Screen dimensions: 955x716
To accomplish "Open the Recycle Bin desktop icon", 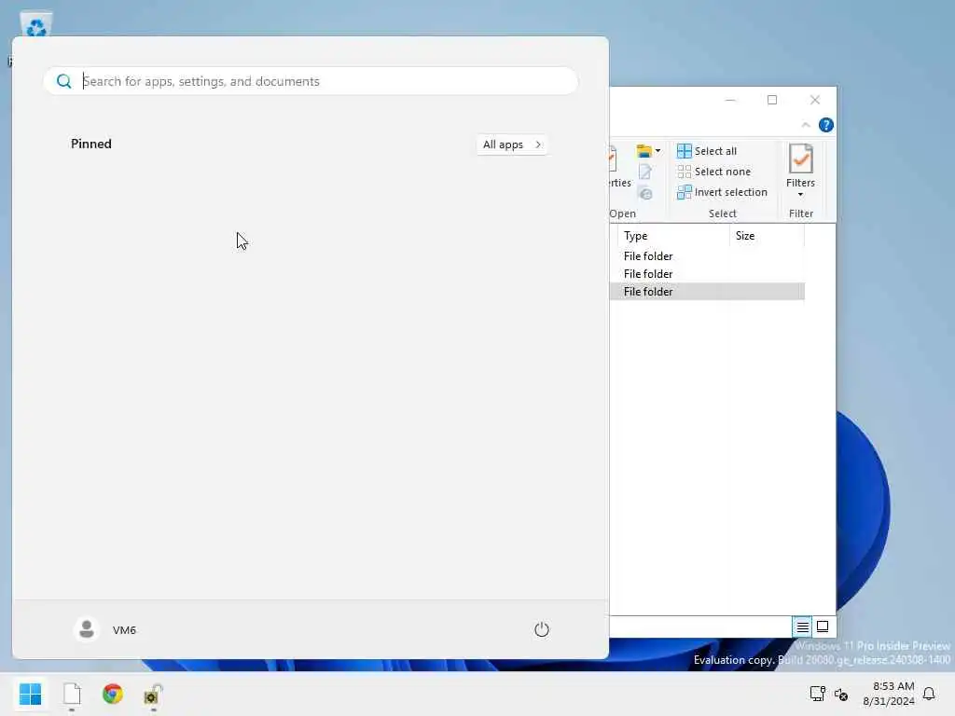I will 36,24.
